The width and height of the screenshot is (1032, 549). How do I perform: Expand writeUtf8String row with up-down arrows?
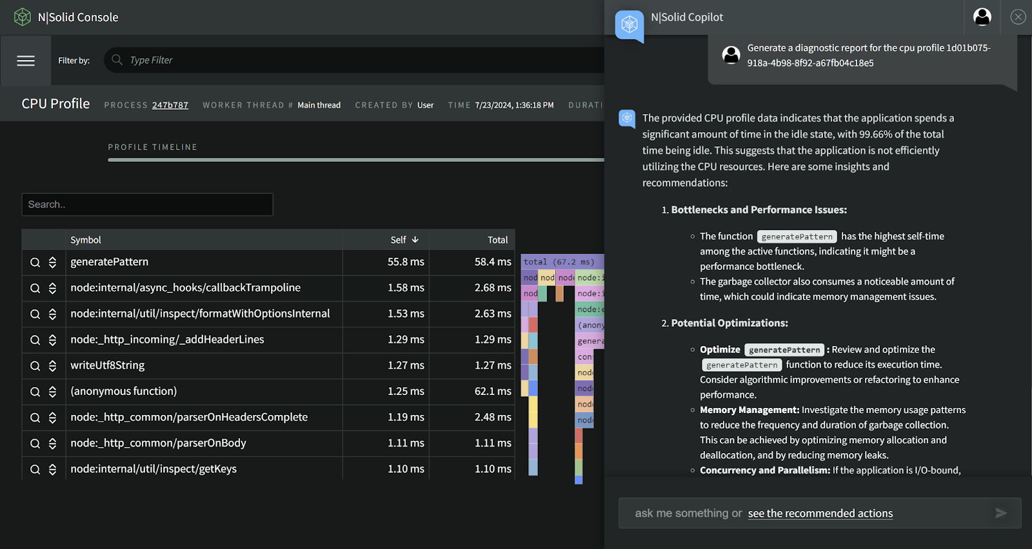52,365
